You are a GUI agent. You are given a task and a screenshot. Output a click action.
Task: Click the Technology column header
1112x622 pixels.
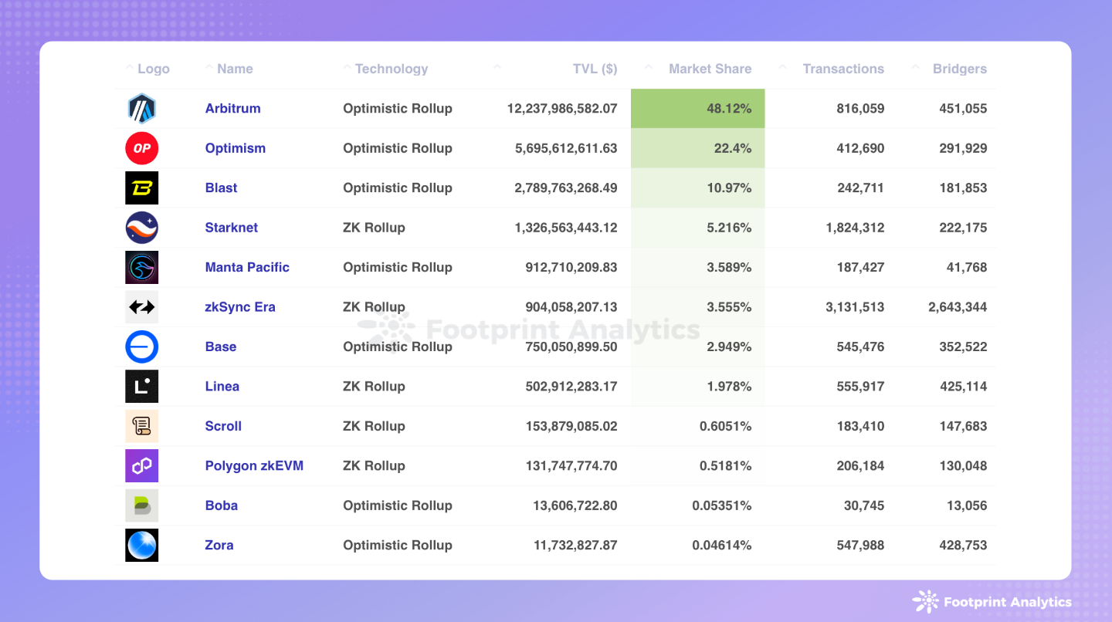click(x=392, y=69)
